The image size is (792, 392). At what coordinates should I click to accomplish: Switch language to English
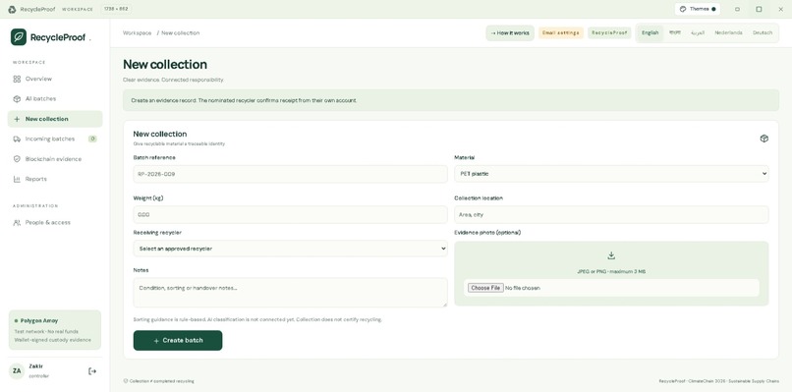pos(651,32)
